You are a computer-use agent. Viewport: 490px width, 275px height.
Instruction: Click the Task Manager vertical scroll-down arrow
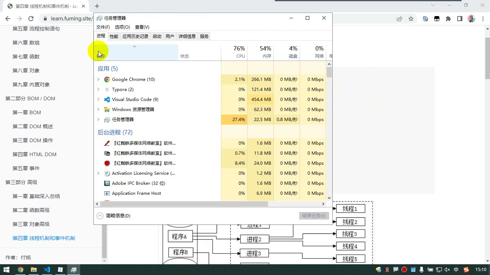coord(329,198)
